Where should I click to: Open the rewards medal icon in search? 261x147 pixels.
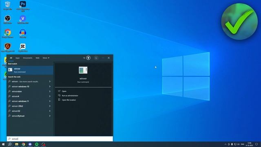(x=88, y=58)
